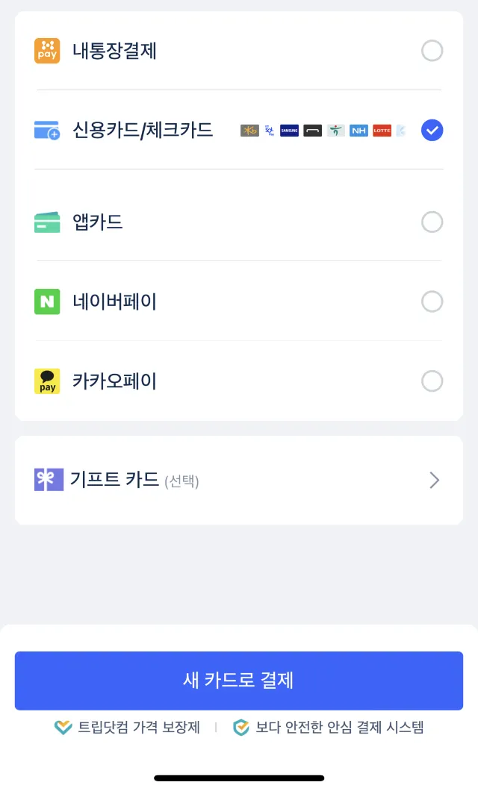Click the Hyundai card logo icon
Viewport: 478px width, 791px height.
point(311,130)
